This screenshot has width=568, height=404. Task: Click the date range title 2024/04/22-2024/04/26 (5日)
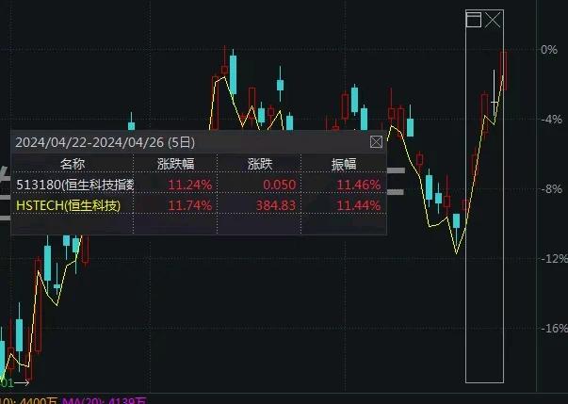[105, 142]
